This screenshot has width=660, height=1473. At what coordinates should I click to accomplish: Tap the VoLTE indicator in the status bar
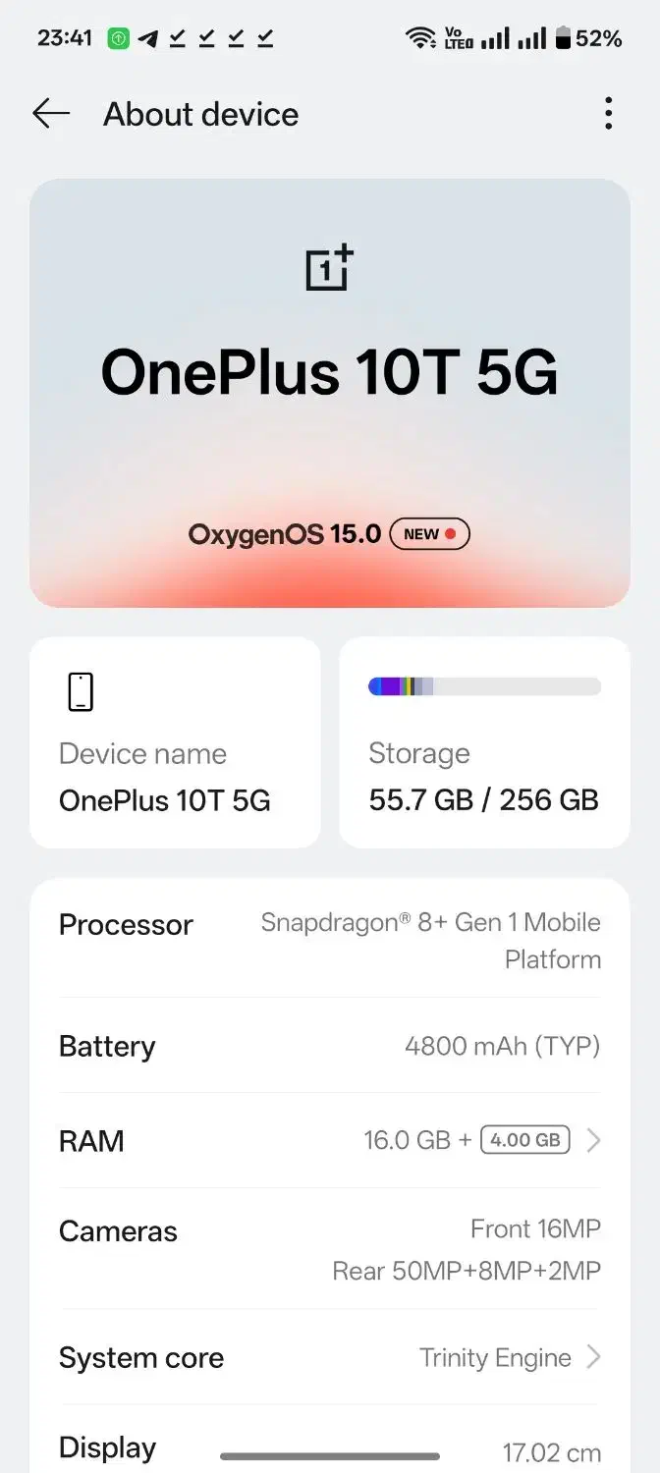pos(458,36)
